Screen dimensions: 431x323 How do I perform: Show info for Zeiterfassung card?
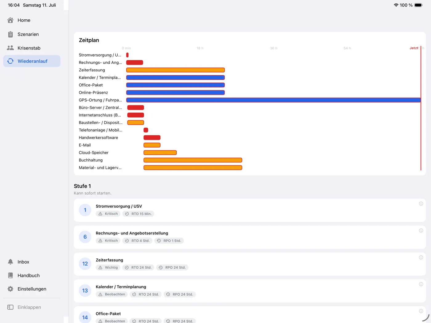pos(421,257)
